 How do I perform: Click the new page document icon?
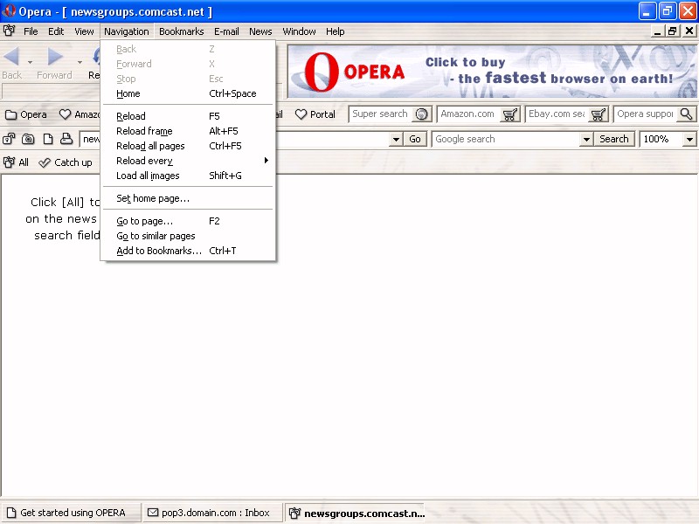click(48, 139)
